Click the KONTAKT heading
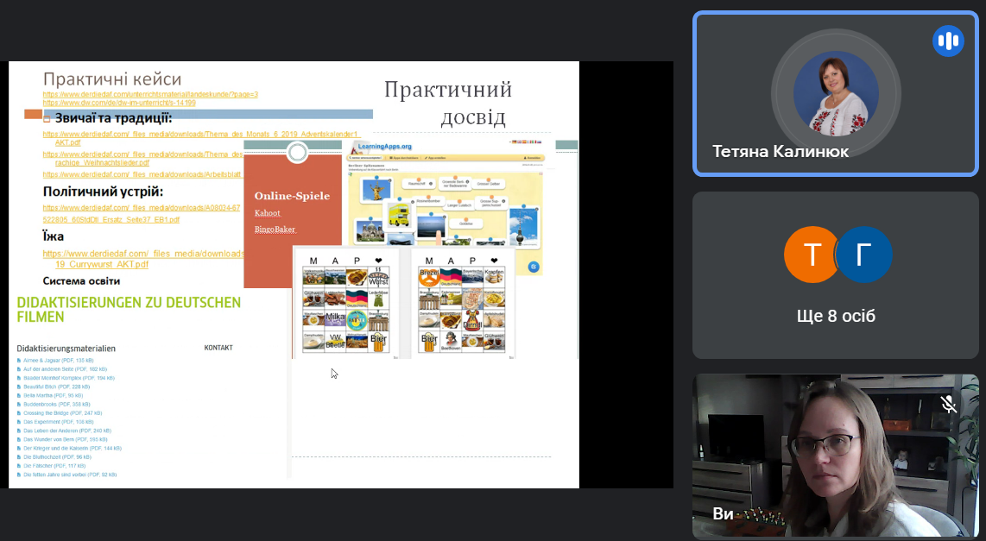The height and width of the screenshot is (541, 986). (218, 348)
